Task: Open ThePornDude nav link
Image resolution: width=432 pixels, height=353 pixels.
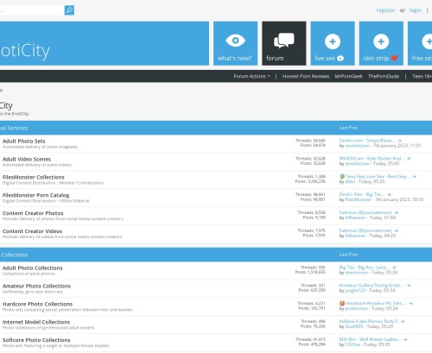Action: (384, 76)
